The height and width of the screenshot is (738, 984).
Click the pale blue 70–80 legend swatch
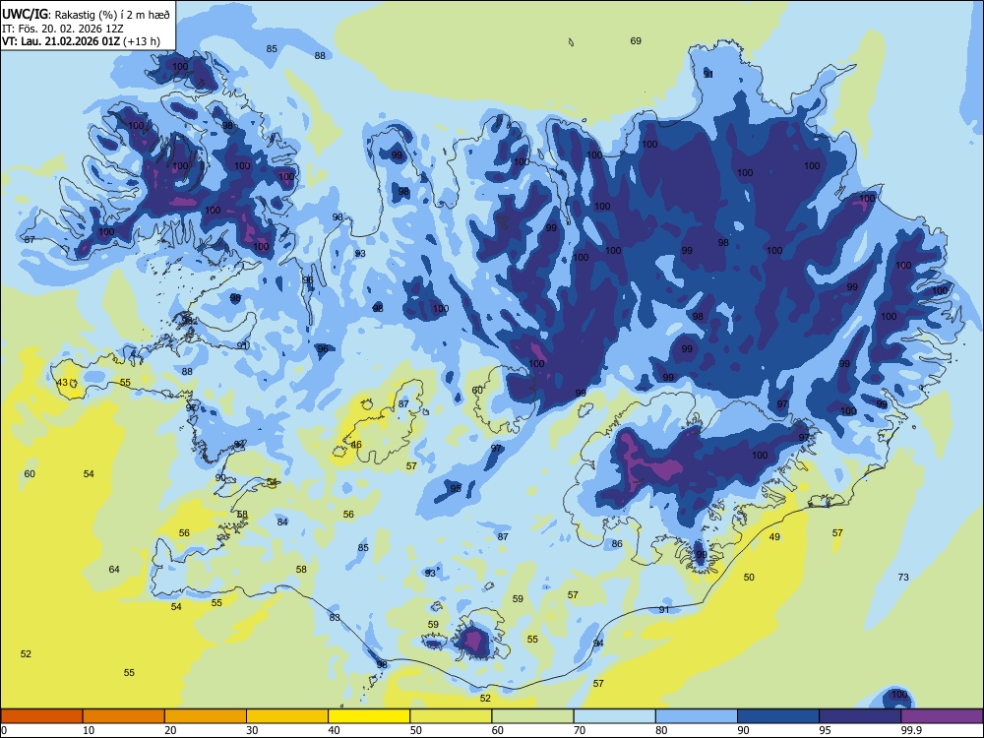pyautogui.click(x=614, y=716)
